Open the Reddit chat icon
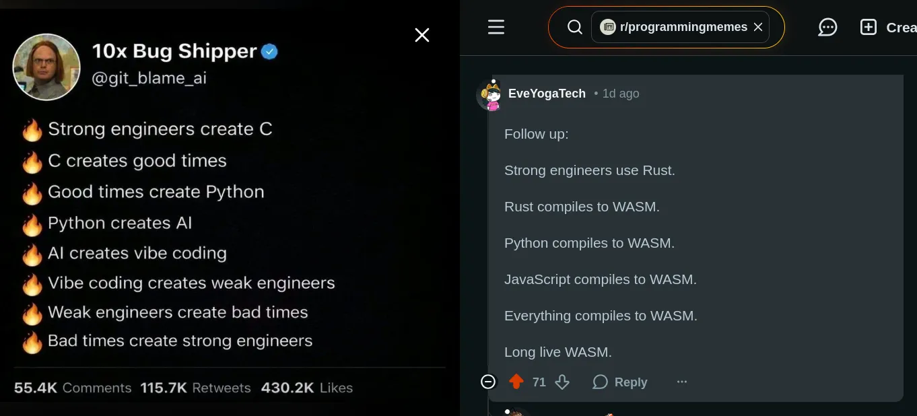 point(827,27)
